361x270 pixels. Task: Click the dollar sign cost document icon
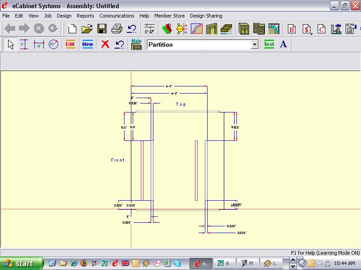coord(307,29)
